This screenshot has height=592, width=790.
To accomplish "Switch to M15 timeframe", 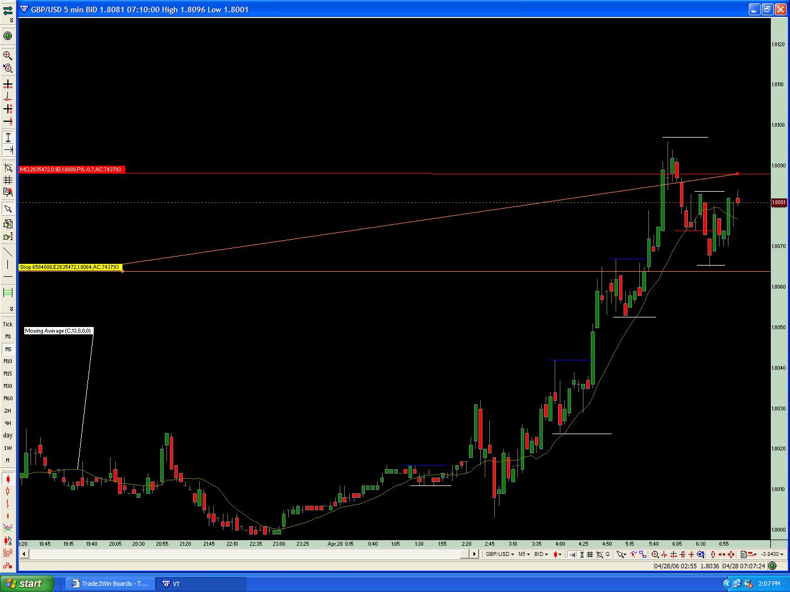I will (x=8, y=374).
